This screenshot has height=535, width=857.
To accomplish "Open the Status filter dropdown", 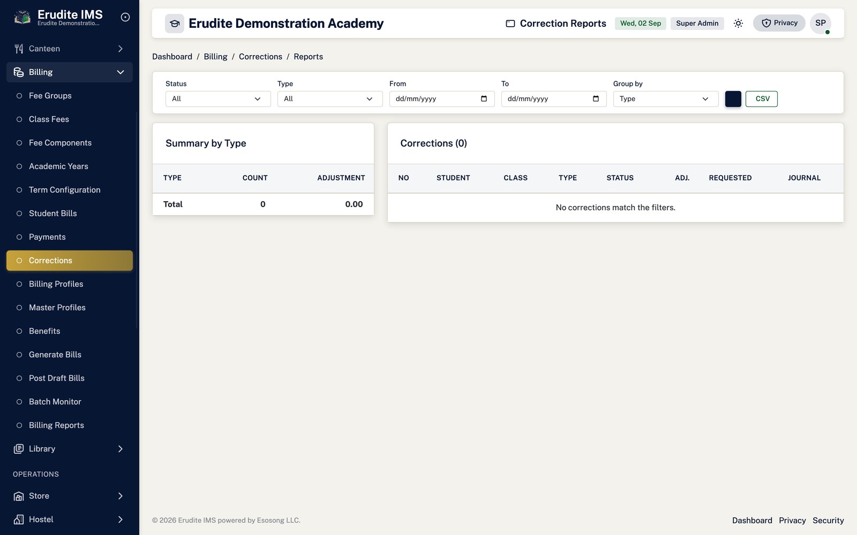I will (x=218, y=99).
